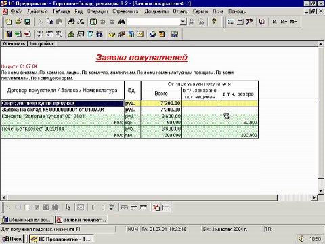Click the green arrow document icon
This screenshot has height=244, width=325.
coord(18,34)
